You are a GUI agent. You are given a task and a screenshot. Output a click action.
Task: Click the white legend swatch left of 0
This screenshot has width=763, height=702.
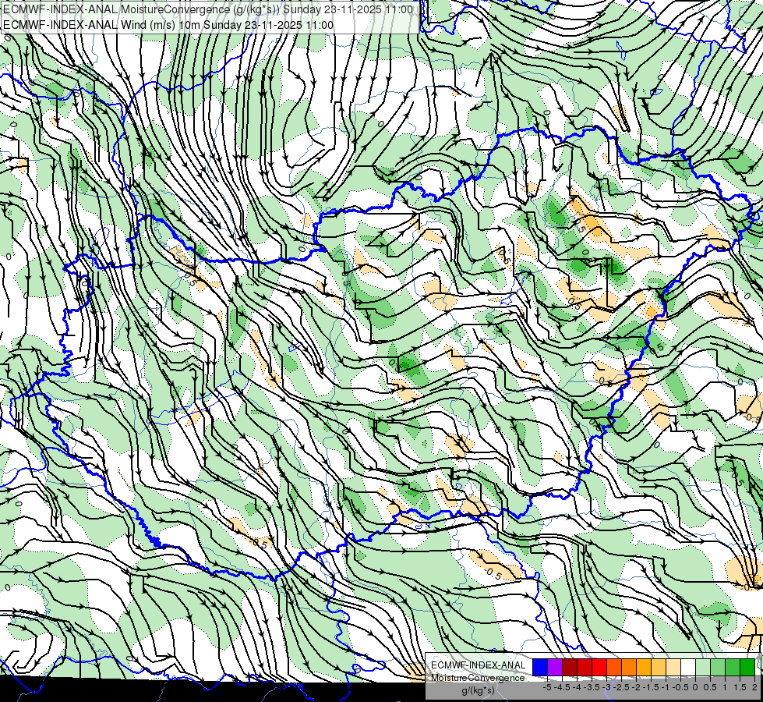click(x=688, y=668)
